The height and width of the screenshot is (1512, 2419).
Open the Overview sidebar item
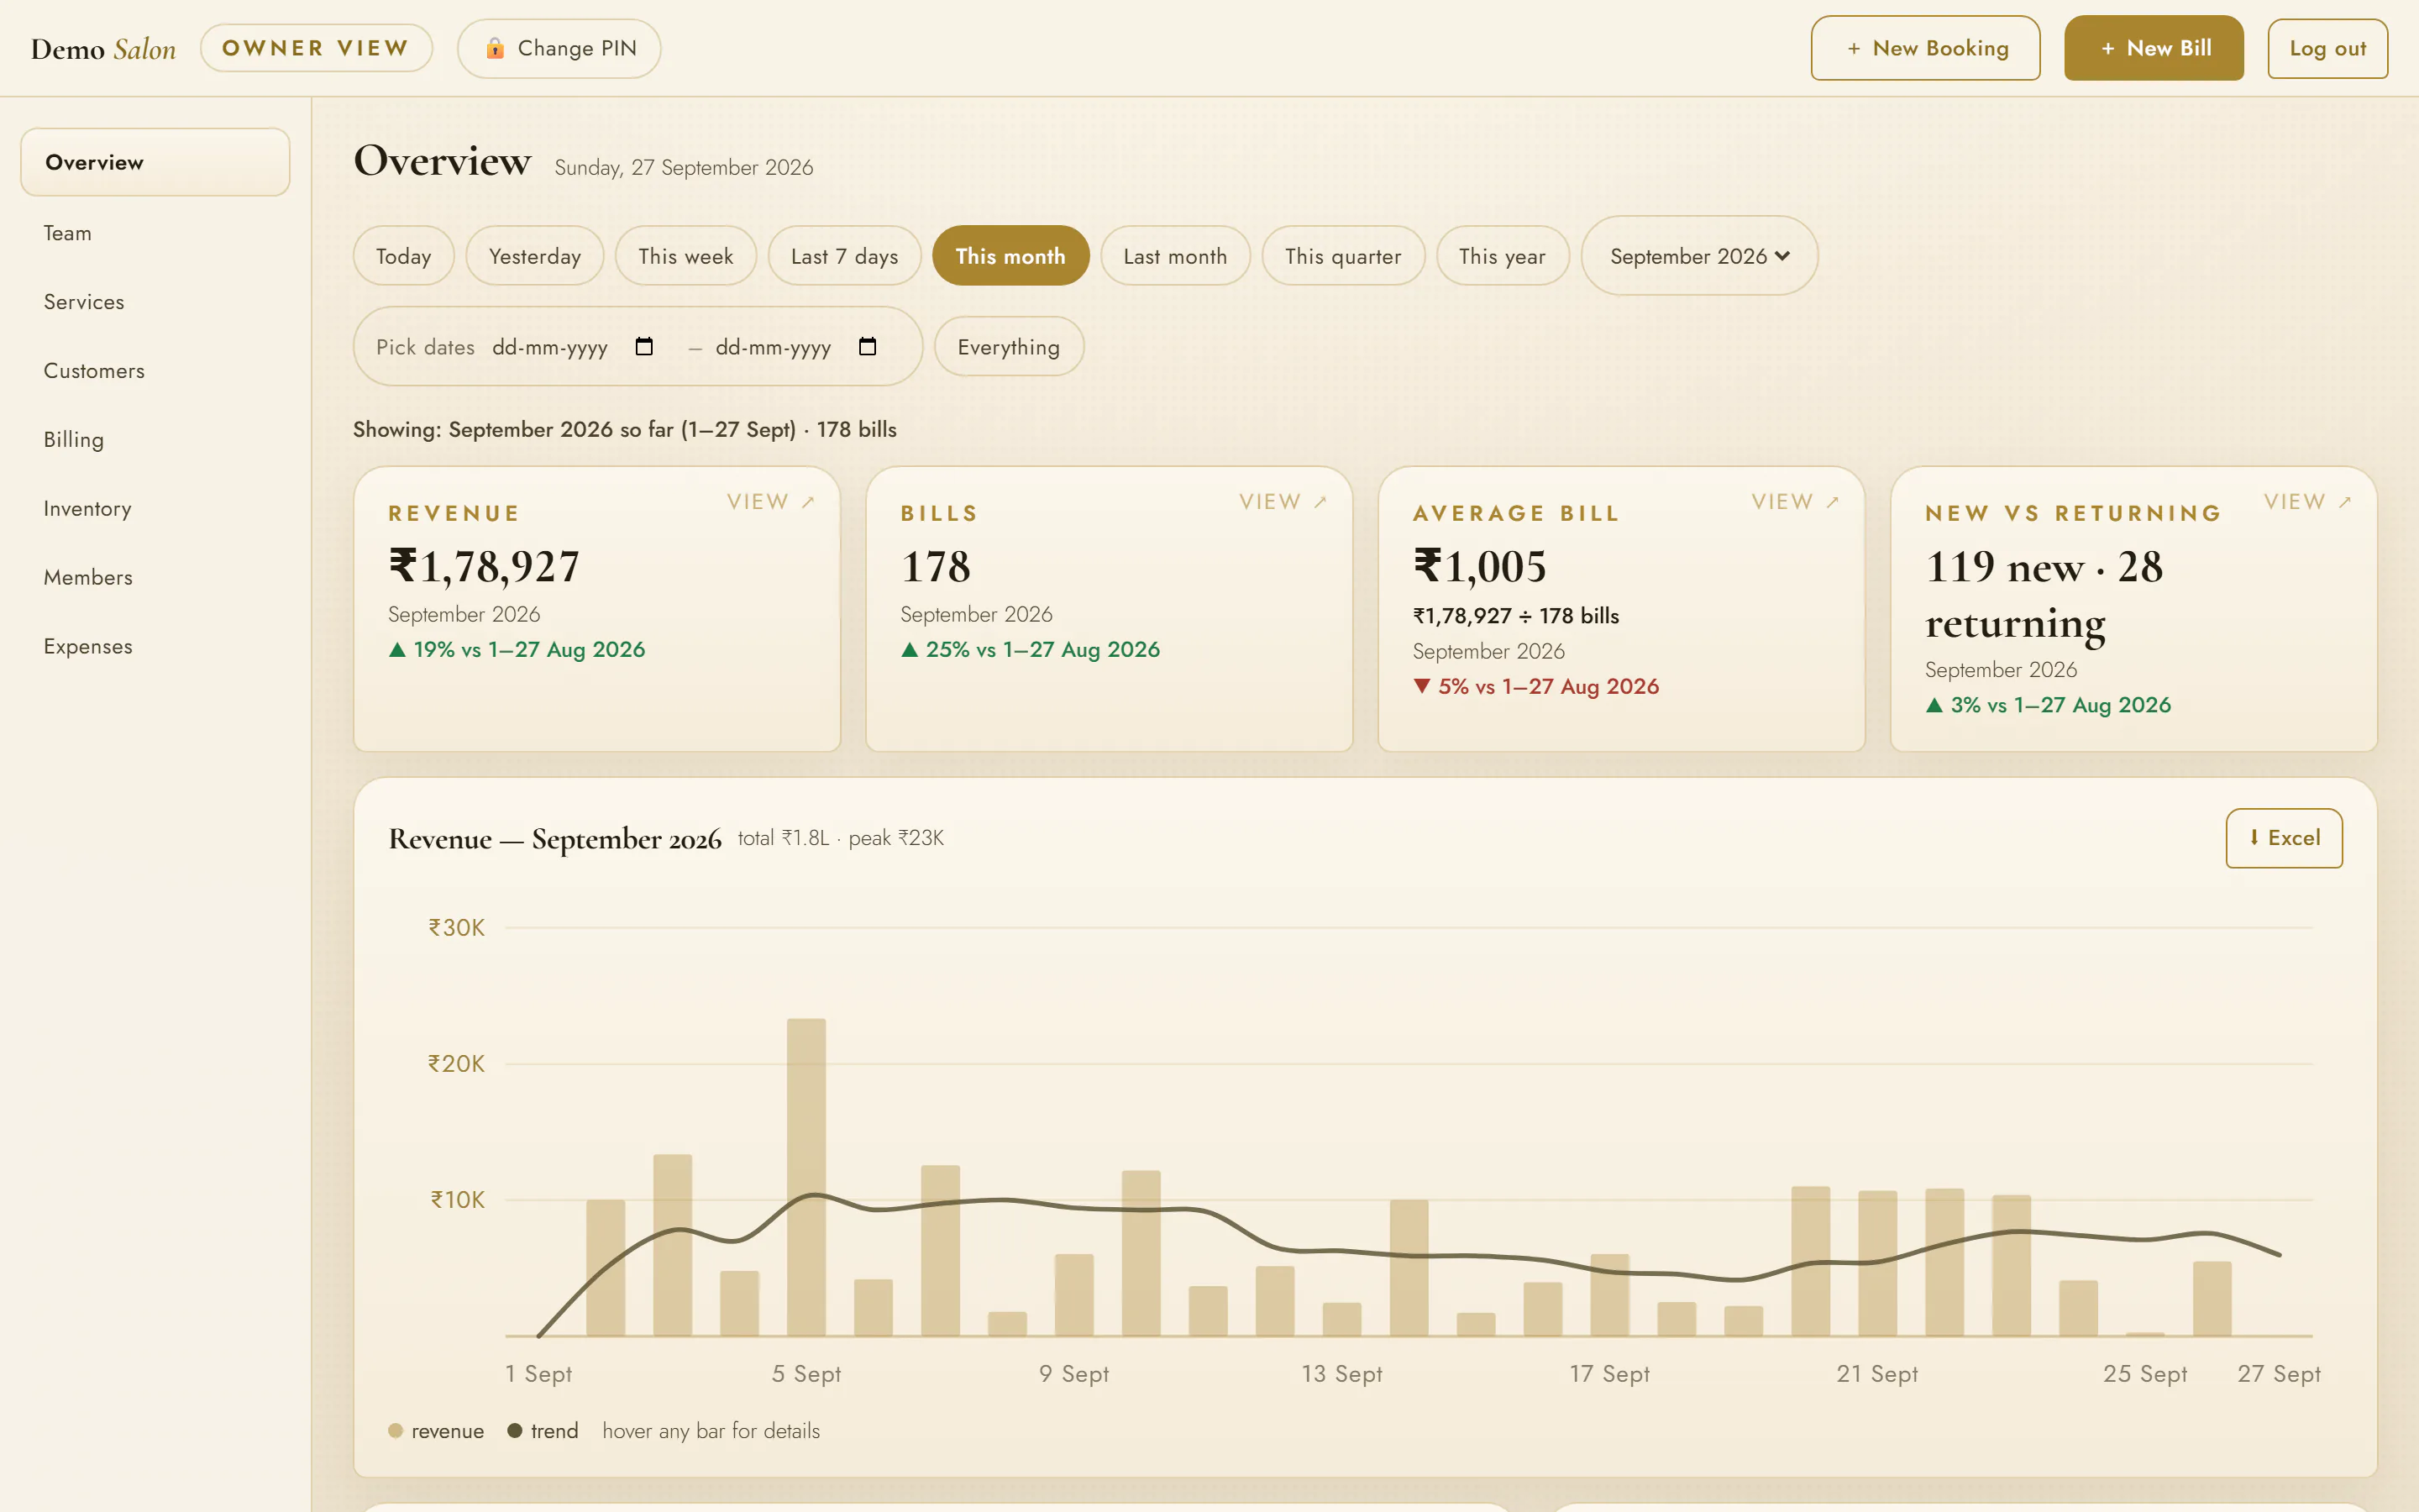pyautogui.click(x=155, y=162)
